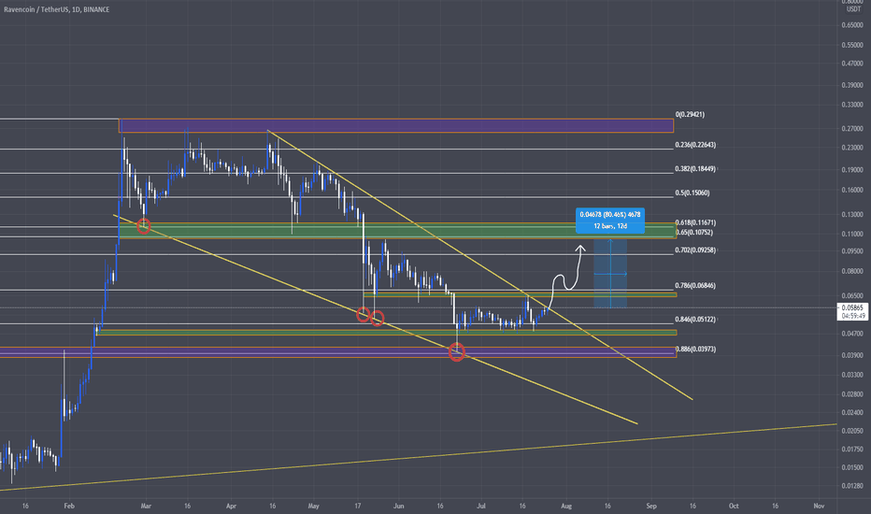The image size is (871, 514).
Task: Select the 0.786(0.06846) Fibonacci level label
Action: [x=695, y=286]
